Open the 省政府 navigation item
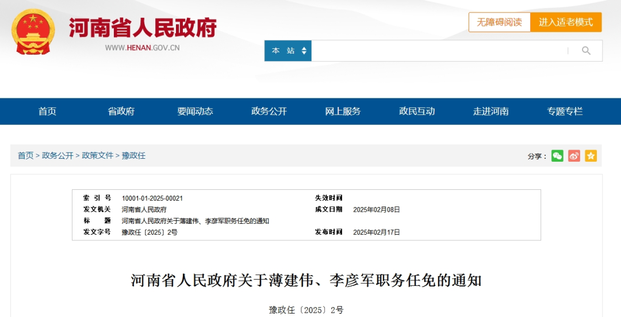 tap(121, 112)
